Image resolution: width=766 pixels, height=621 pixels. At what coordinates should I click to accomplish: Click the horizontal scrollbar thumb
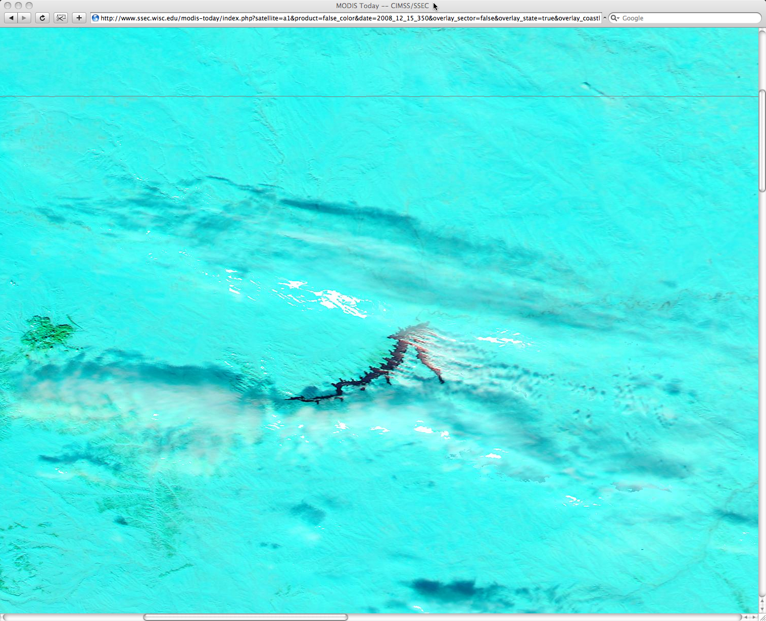click(246, 617)
